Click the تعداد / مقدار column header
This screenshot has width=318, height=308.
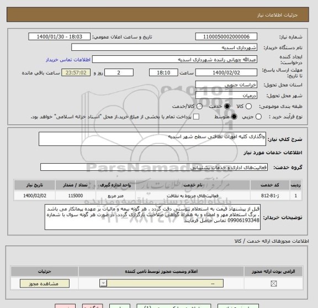(x=76, y=185)
